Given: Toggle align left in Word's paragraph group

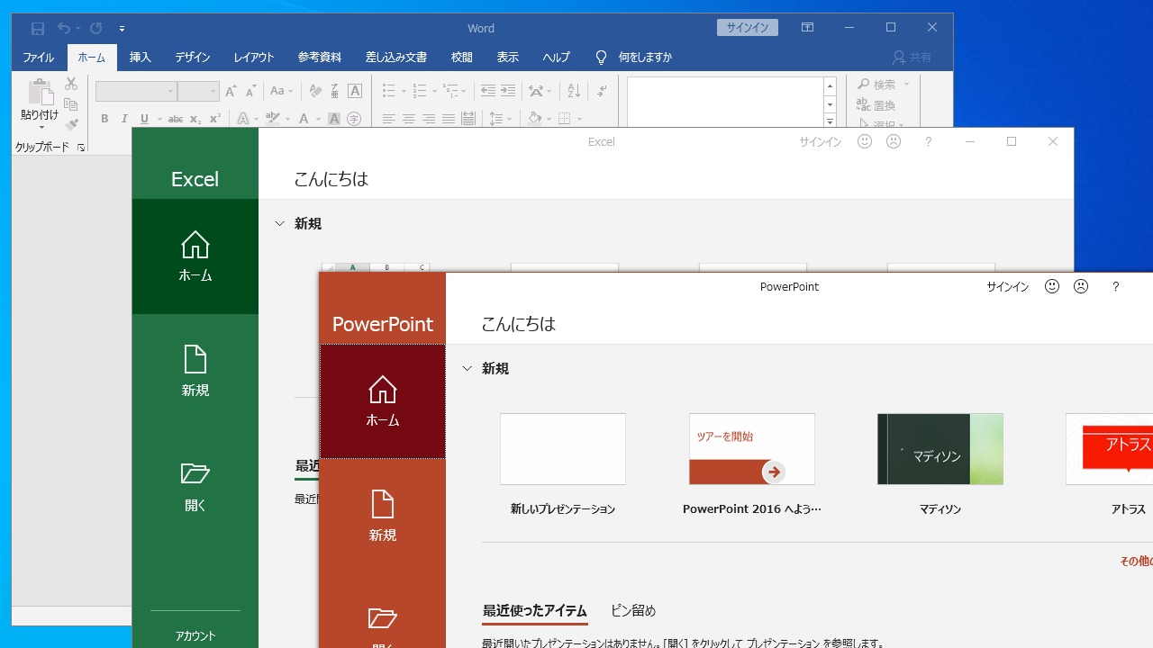Looking at the screenshot, I should [x=389, y=119].
